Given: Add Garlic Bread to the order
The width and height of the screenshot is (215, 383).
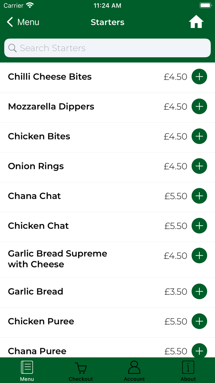Looking at the screenshot, I should point(199,291).
